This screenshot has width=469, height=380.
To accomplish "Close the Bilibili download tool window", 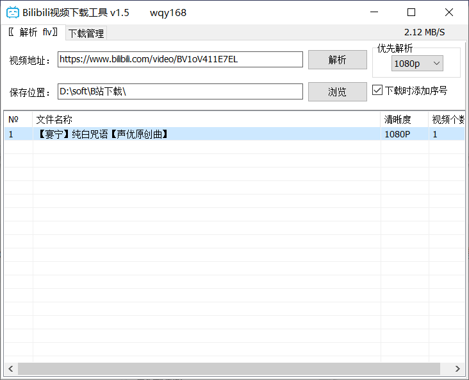I will coord(449,12).
